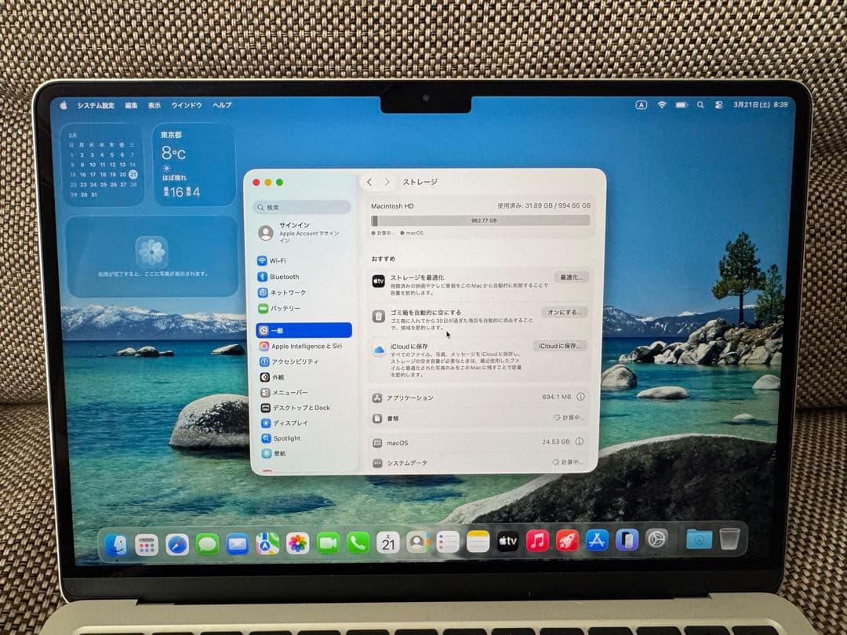This screenshot has width=847, height=635.
Task: Open Calendar app showing 21 in Dock
Action: pos(388,542)
